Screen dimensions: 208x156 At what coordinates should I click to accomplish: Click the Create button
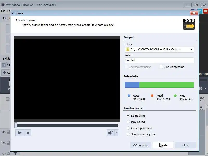tap(163, 145)
